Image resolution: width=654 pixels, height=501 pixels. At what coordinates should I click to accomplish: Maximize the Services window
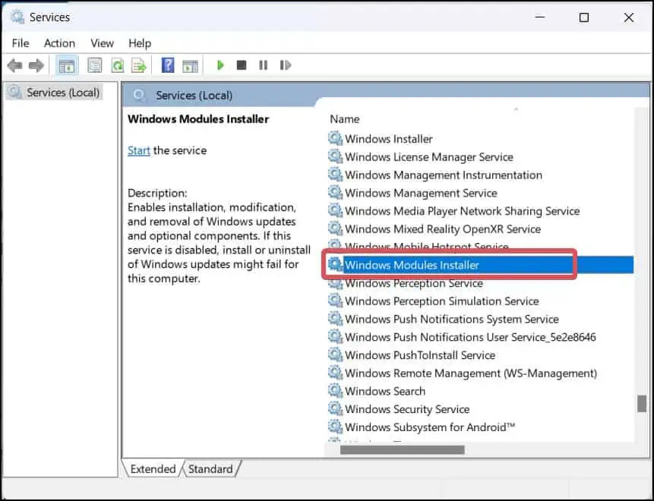[x=584, y=17]
